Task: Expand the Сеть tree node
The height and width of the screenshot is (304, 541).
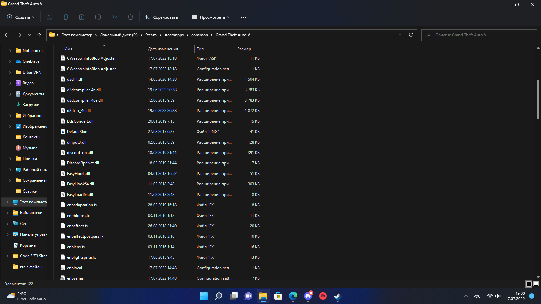Action: (x=7, y=224)
